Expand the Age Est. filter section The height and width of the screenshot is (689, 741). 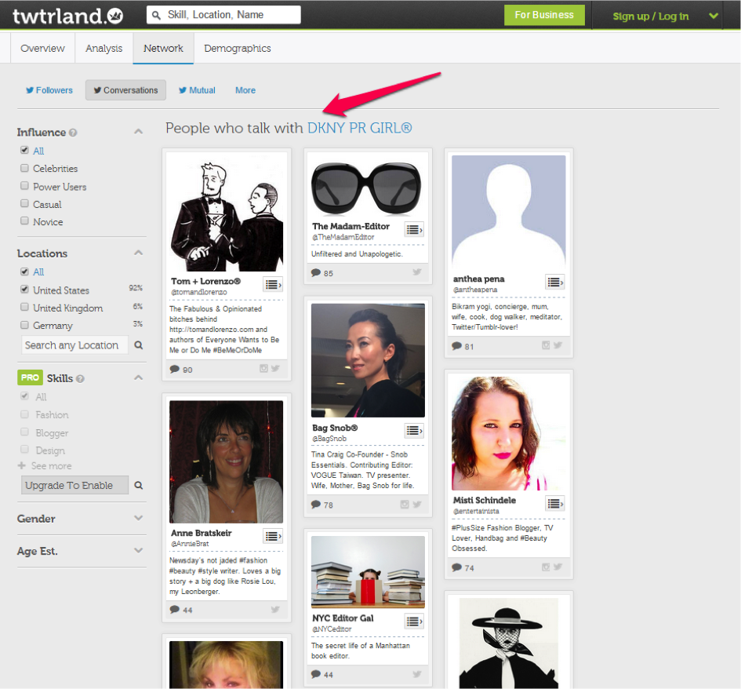[x=138, y=550]
